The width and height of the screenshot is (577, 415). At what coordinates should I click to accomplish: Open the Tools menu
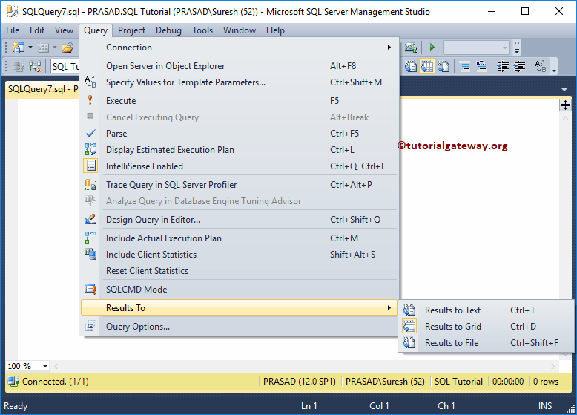click(202, 30)
